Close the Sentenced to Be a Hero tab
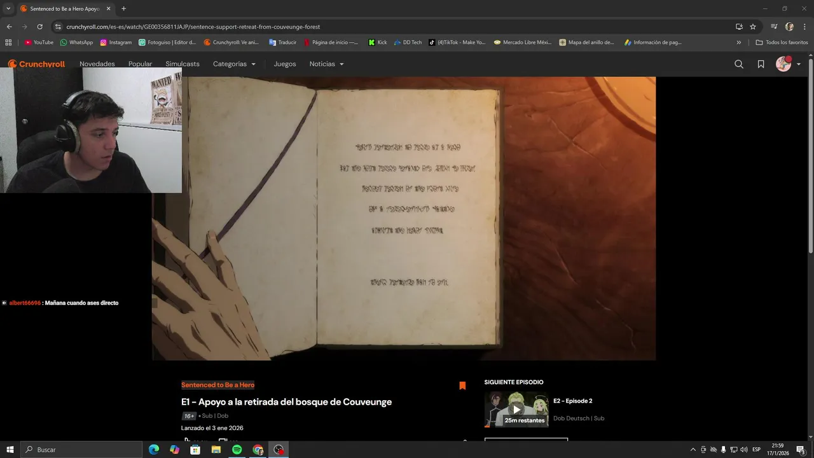814x458 pixels. [x=108, y=9]
